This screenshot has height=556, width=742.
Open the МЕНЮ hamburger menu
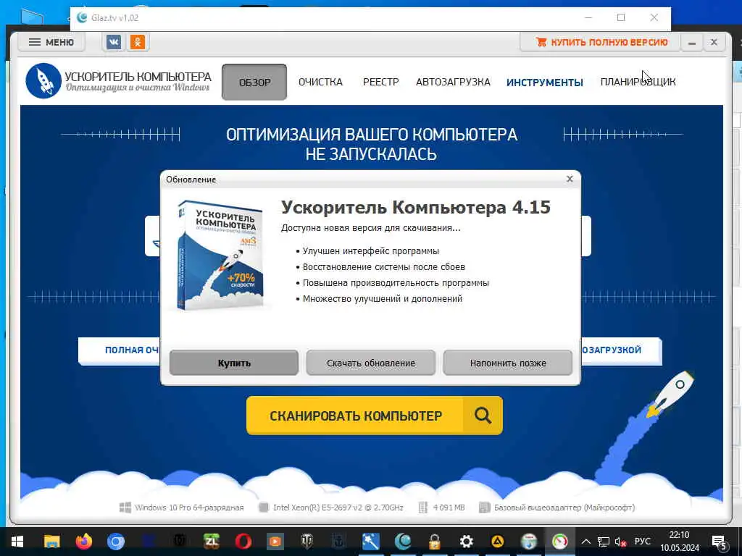tap(51, 42)
